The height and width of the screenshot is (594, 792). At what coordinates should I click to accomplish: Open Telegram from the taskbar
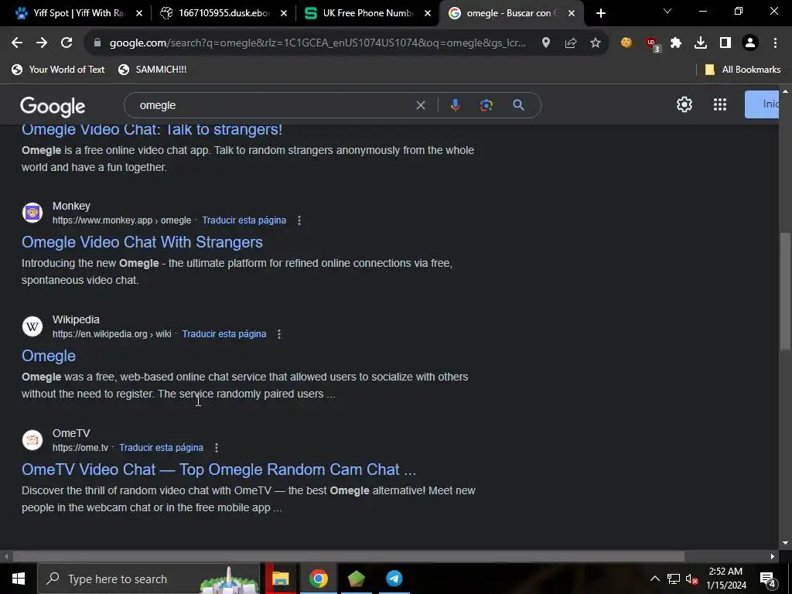click(394, 579)
